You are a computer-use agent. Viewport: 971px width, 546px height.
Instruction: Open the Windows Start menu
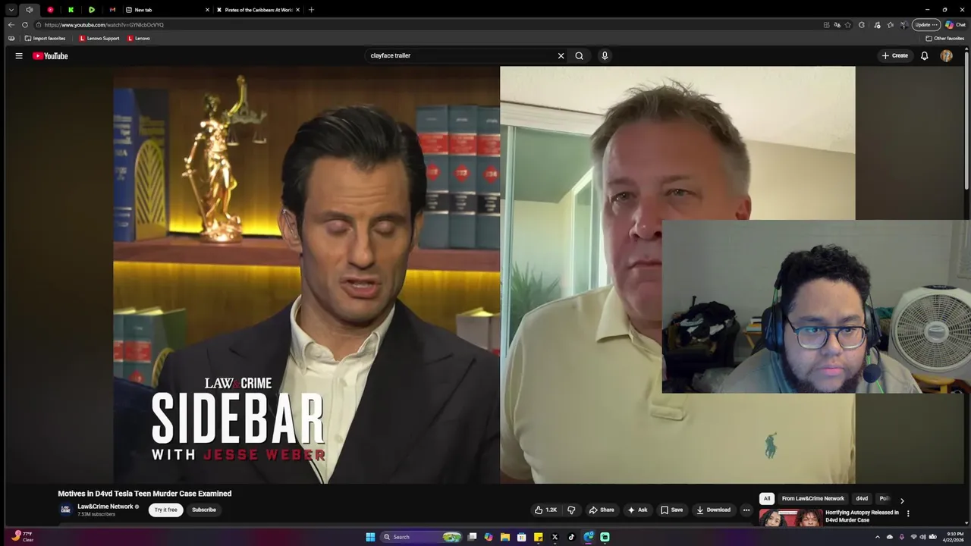(370, 537)
